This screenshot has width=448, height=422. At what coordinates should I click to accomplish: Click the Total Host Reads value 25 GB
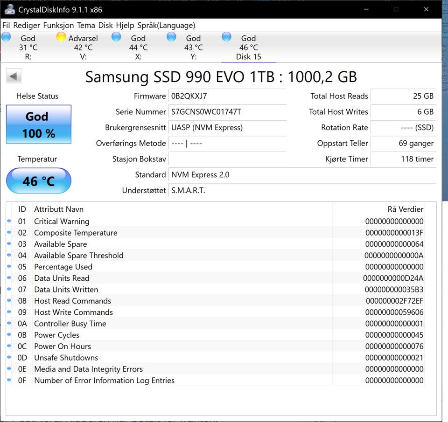pos(403,96)
